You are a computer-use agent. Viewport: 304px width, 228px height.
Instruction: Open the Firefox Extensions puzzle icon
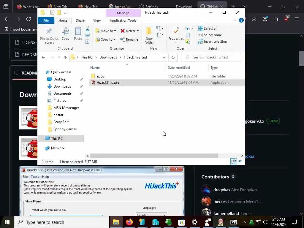(x=275, y=19)
